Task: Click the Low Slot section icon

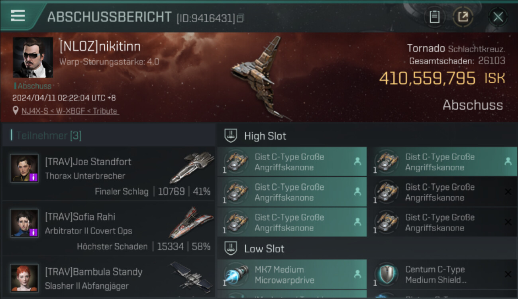Action: click(231, 248)
